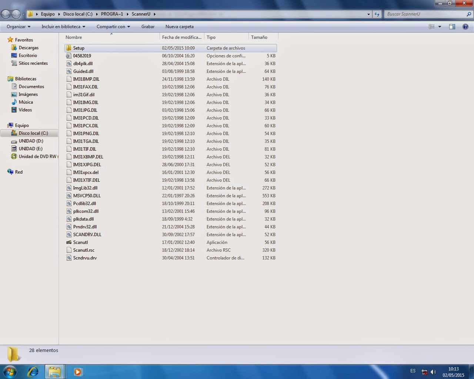This screenshot has height=379, width=474.
Task: Click the ES language indicator in taskbar
Action: 413,371
